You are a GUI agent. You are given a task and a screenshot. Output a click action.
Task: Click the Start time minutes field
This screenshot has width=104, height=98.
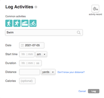[x=30, y=54]
